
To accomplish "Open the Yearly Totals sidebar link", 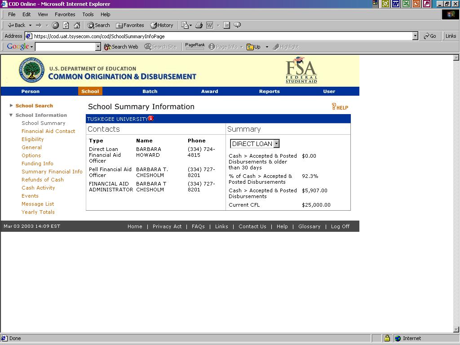I will tap(38, 212).
